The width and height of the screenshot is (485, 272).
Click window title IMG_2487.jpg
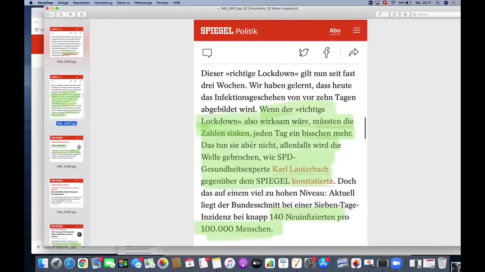260,8
